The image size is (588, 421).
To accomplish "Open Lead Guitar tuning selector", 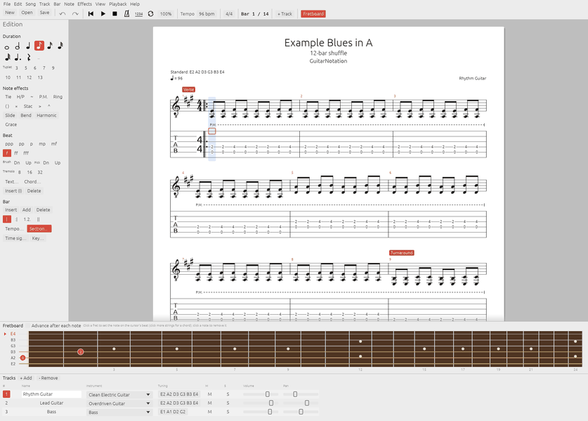I will tap(179, 403).
